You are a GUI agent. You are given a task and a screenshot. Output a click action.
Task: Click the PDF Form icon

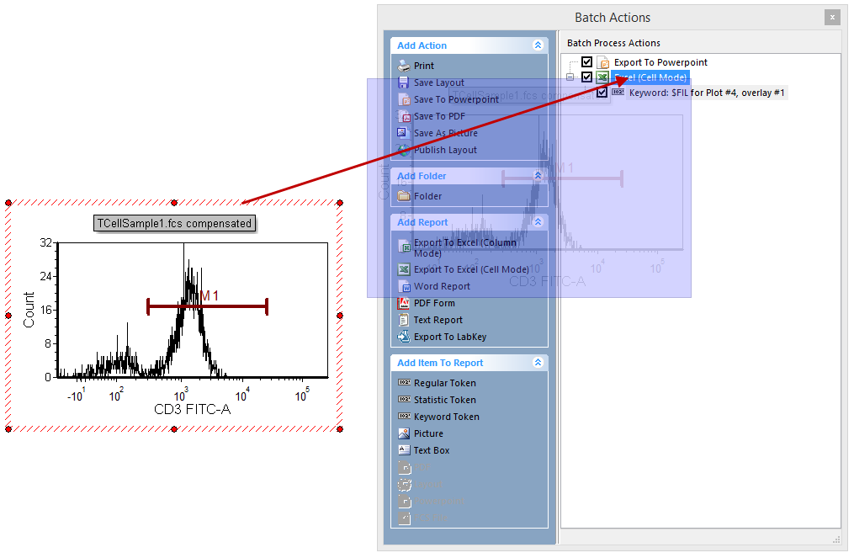404,303
